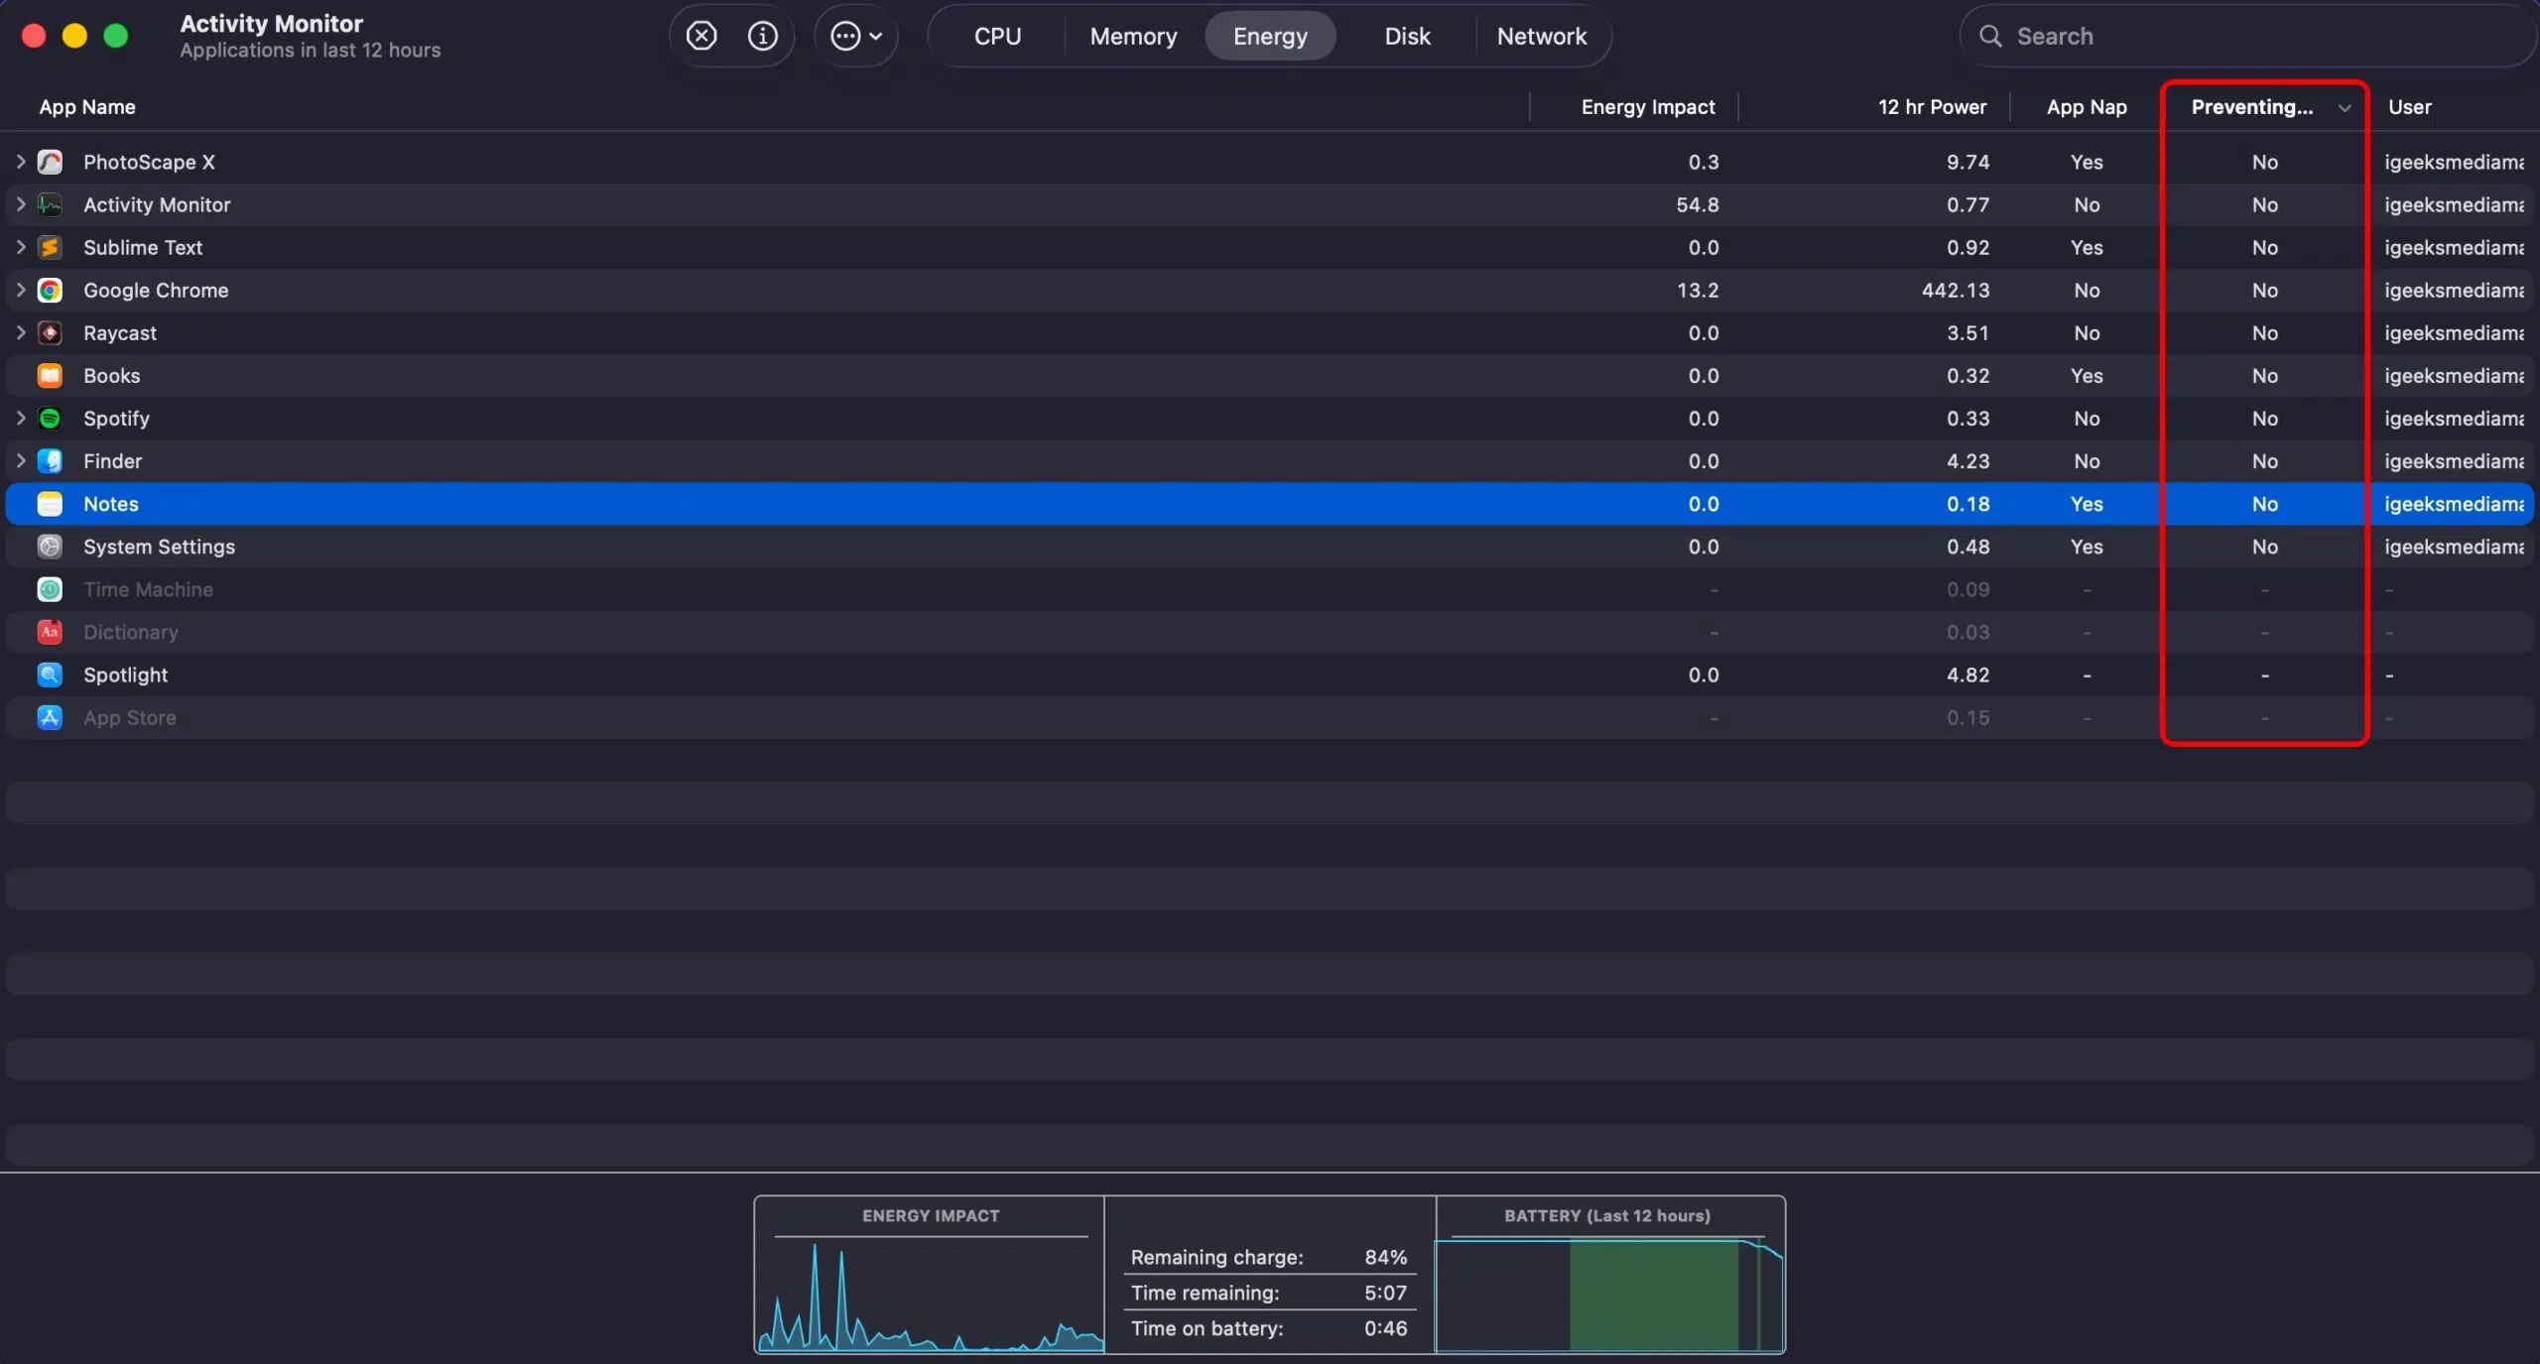The image size is (2540, 1364).
Task: Click the System Settings gear icon
Action: (50, 546)
